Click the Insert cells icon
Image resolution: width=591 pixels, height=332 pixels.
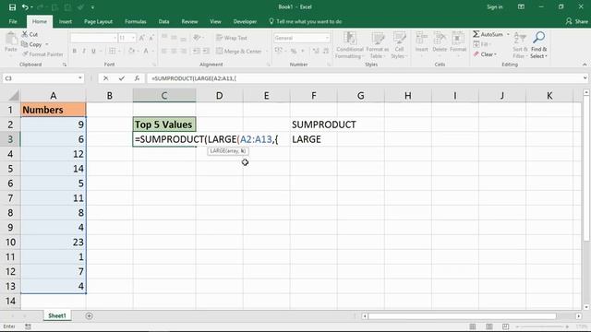(x=421, y=39)
